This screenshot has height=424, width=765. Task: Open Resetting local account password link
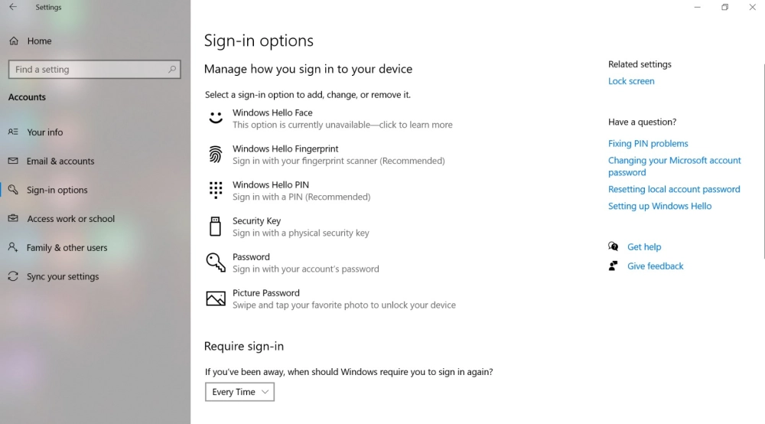pos(674,189)
